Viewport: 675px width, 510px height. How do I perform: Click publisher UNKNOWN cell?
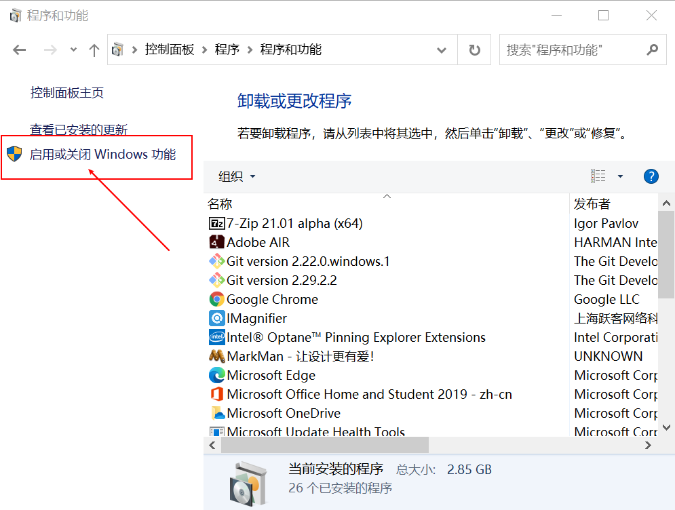609,356
